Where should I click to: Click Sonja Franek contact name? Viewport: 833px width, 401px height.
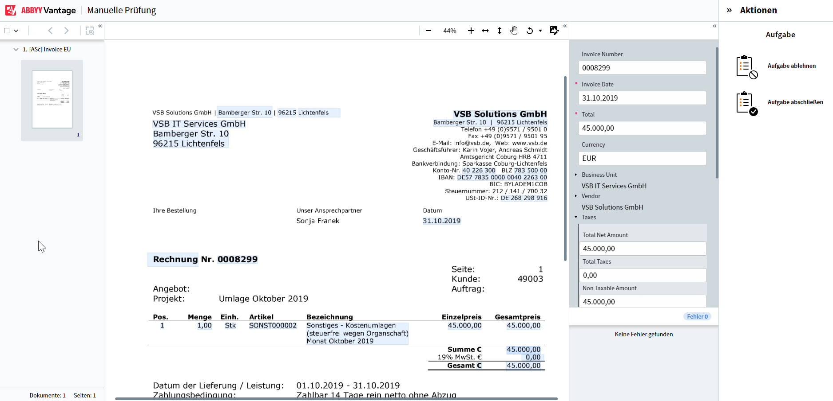point(318,221)
